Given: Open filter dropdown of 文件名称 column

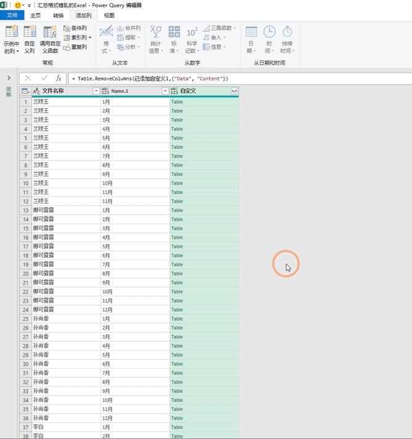Looking at the screenshot, I should [96, 91].
